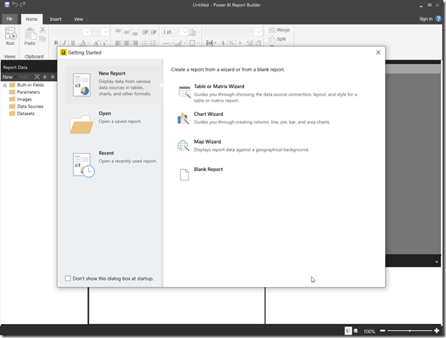This screenshot has width=446, height=338.
Task: Toggle Italic formatting
Action: (64, 43)
